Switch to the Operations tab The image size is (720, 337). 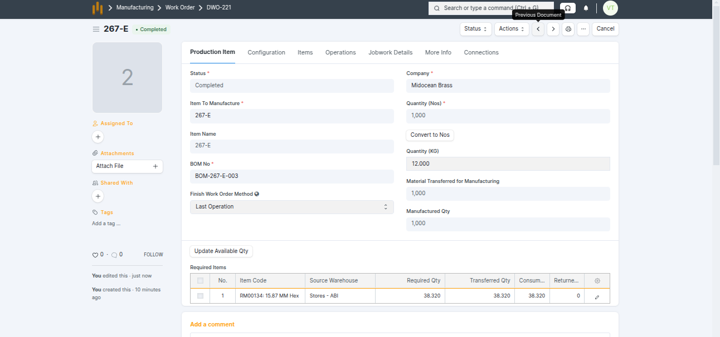click(x=340, y=52)
